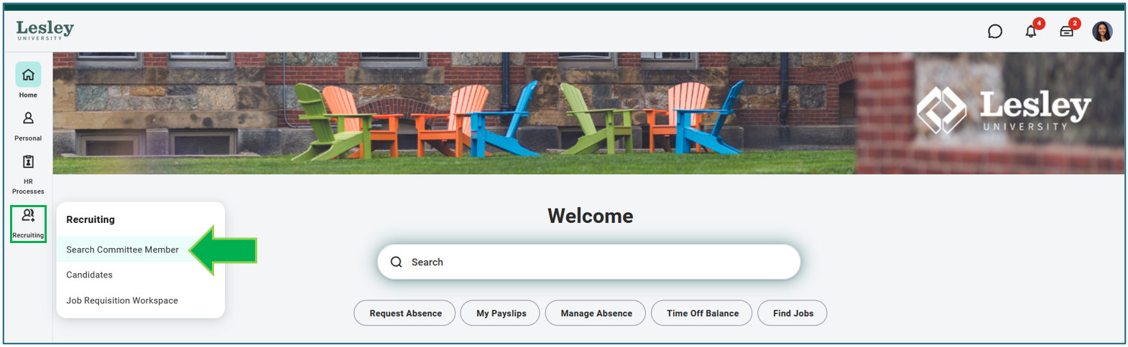This screenshot has width=1128, height=347.
Task: Click the Manage Absence button
Action: (596, 313)
